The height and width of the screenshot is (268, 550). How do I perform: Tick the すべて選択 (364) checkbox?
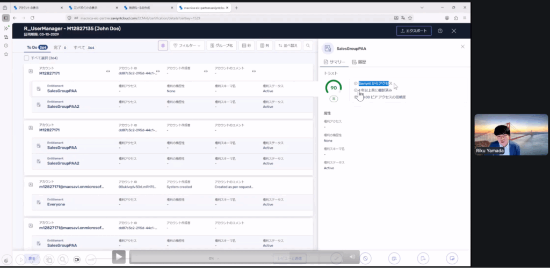26,58
